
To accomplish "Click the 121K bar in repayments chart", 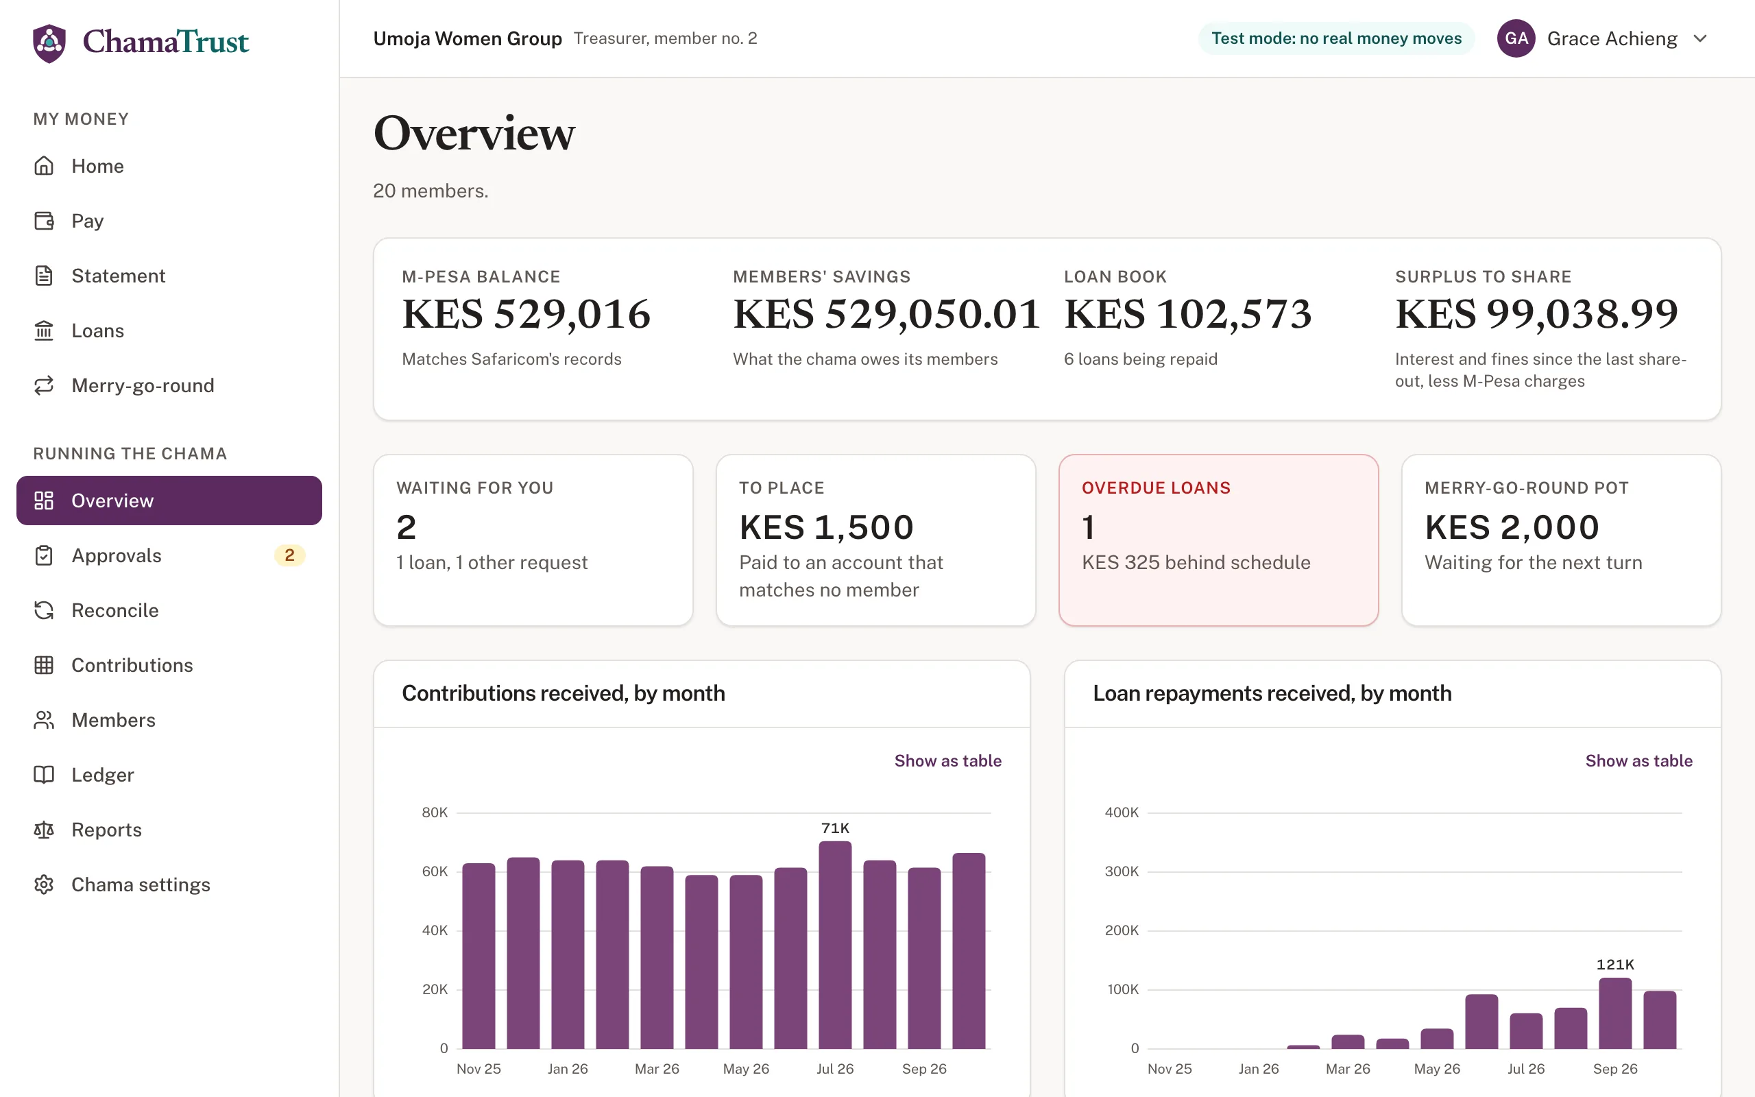I will (1615, 1013).
